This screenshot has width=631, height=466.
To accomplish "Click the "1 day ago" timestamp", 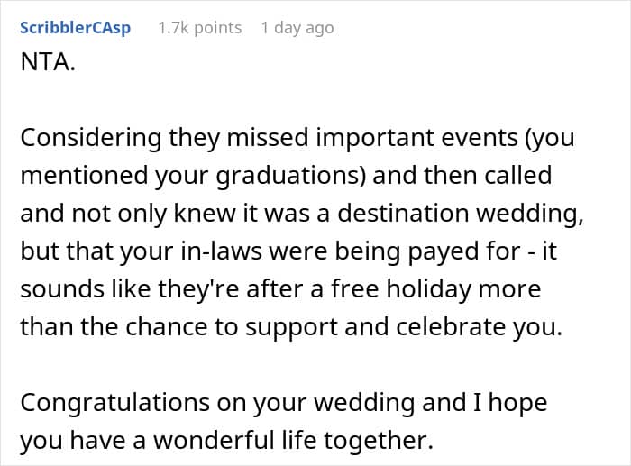I will pos(297,28).
